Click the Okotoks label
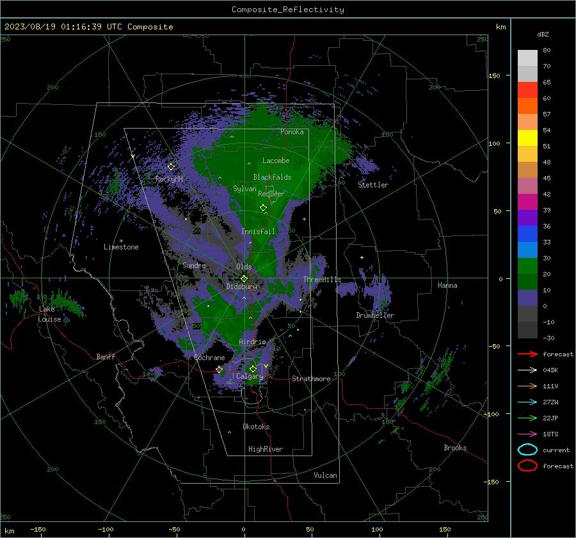This screenshot has width=576, height=538. point(256,427)
